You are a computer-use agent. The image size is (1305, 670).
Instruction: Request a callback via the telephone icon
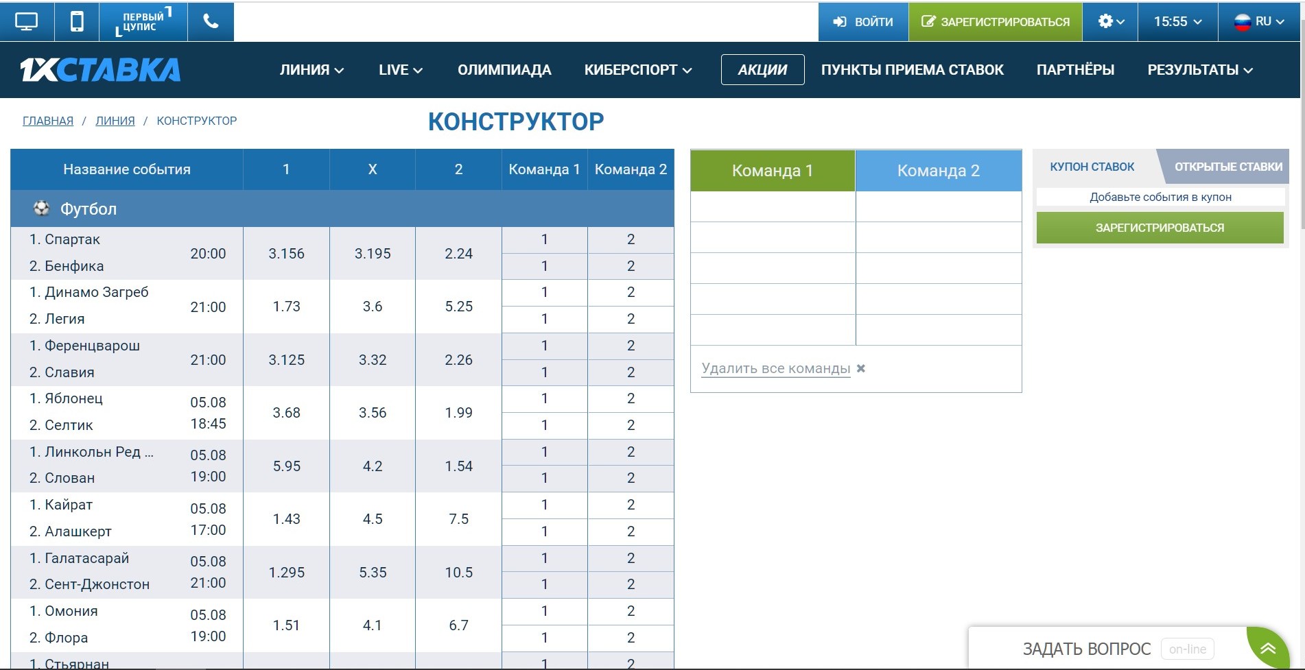pyautogui.click(x=211, y=22)
